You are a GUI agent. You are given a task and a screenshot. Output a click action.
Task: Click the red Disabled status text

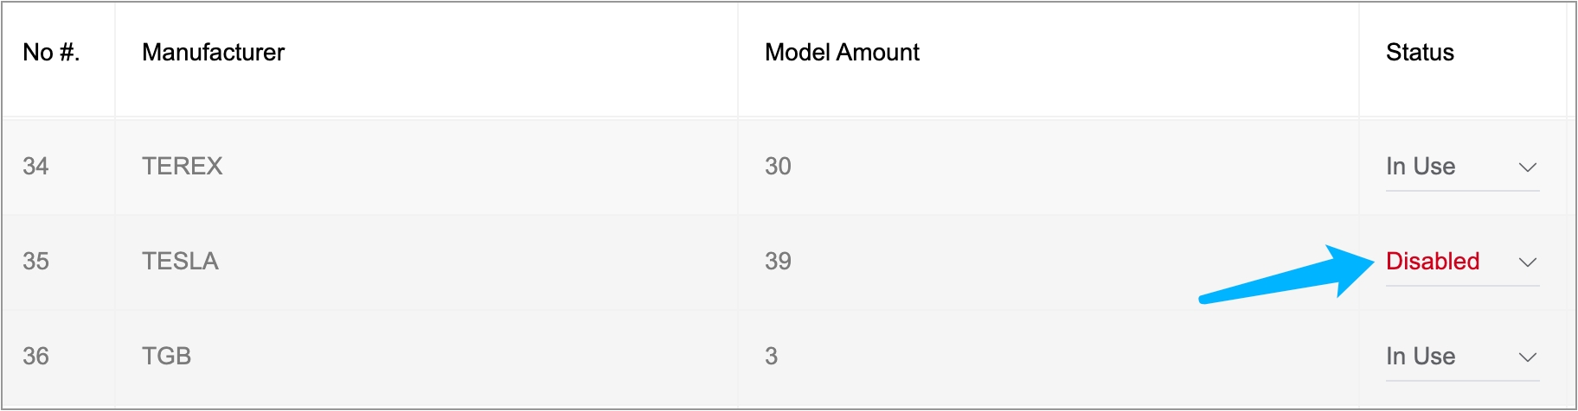1433,262
